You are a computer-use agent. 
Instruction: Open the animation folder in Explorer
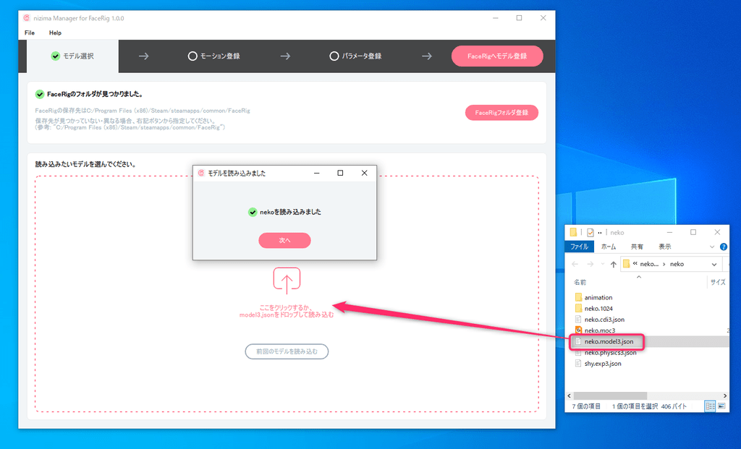[x=598, y=297]
